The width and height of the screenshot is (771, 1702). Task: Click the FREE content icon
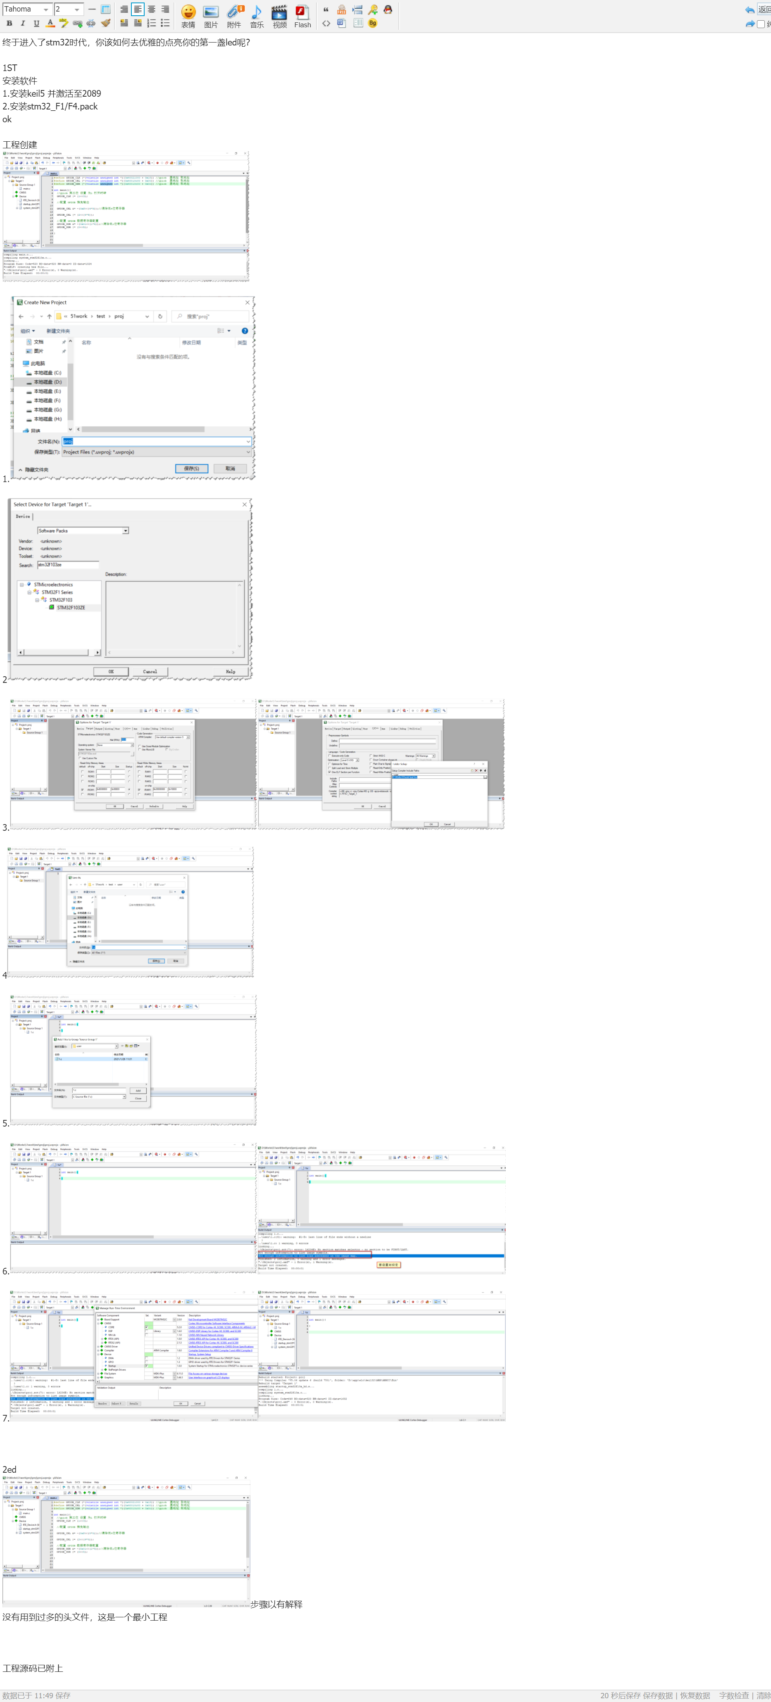342,9
